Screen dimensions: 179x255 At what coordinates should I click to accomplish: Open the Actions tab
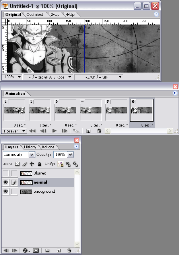[x=48, y=147]
